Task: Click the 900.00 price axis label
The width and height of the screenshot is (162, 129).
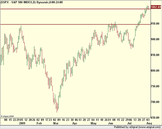Action: [155, 39]
